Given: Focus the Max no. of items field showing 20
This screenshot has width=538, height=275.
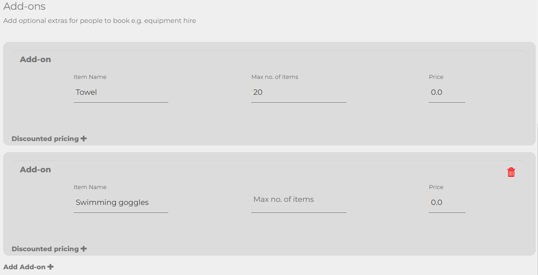Looking at the screenshot, I should click(x=299, y=93).
